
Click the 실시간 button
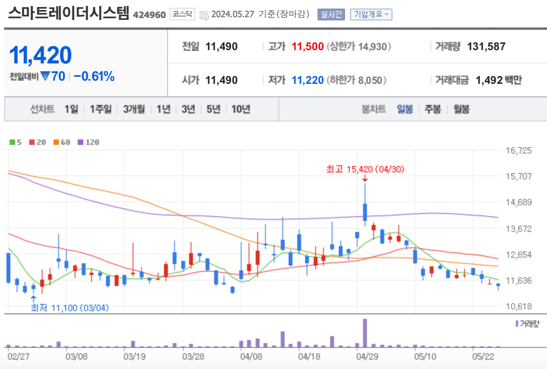click(331, 14)
